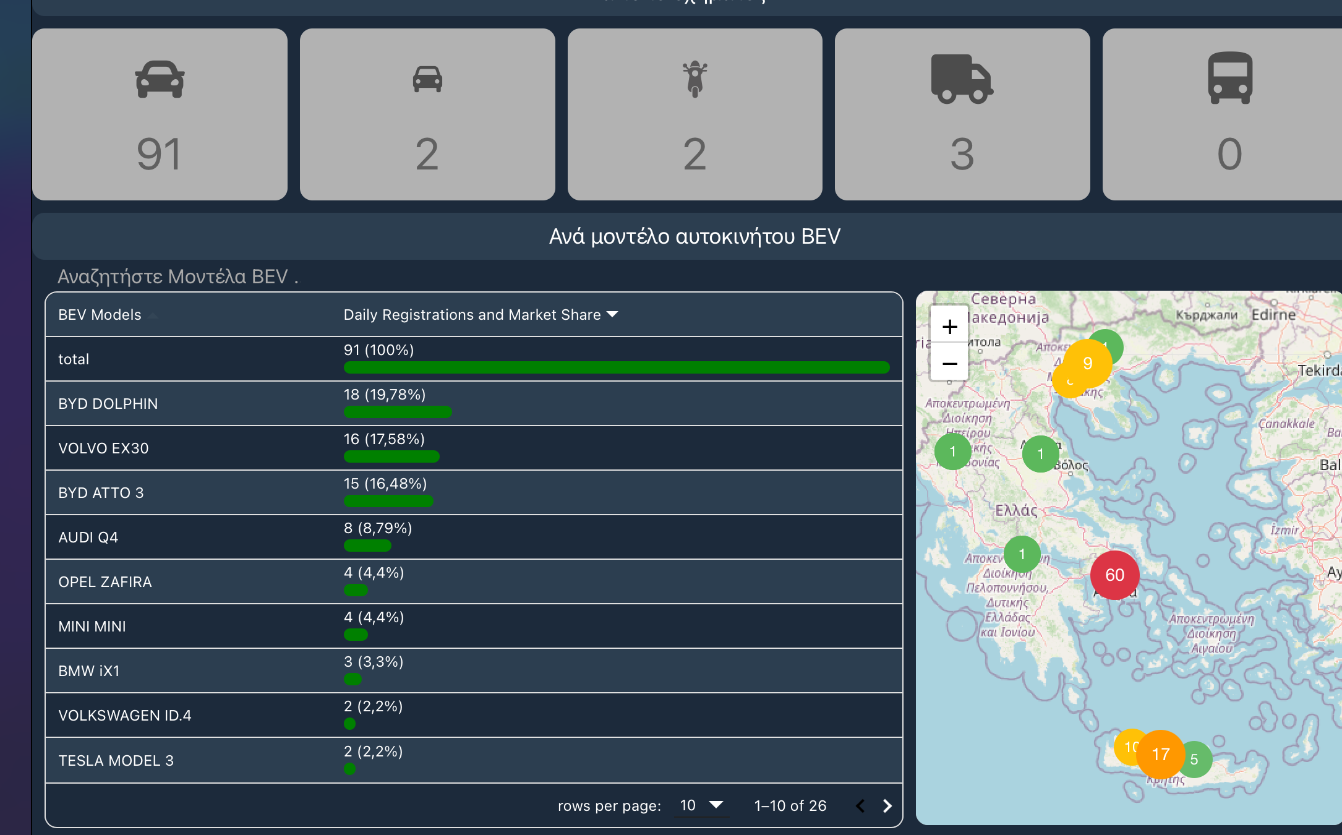Click the green cluster 1 in Epirus

953,452
